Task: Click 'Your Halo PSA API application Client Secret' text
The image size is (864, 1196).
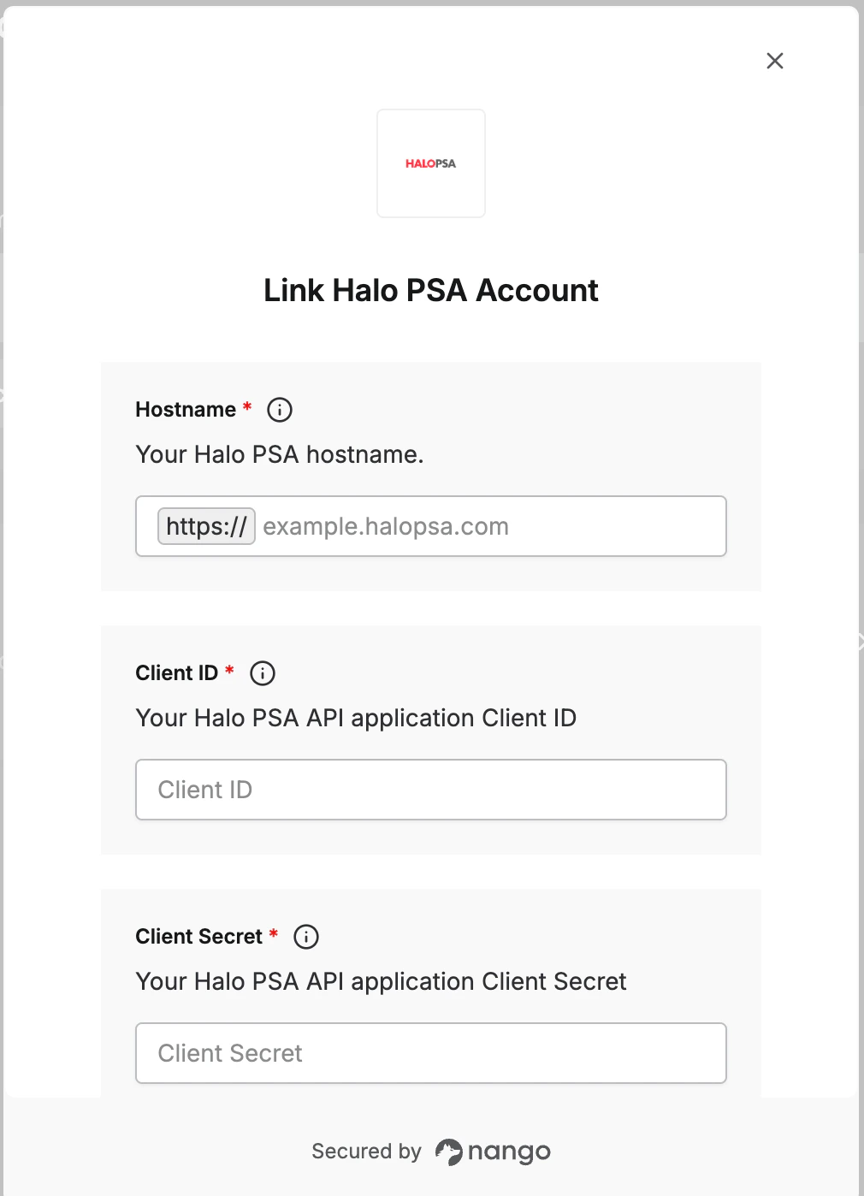Action: click(382, 981)
